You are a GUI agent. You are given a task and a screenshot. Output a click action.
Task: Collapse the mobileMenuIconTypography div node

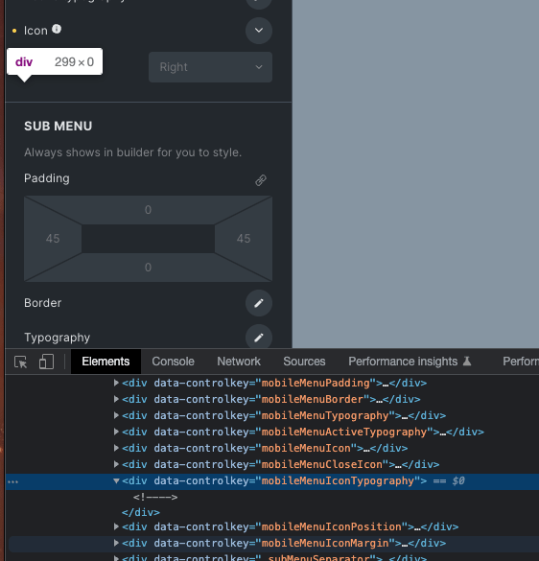(116, 480)
